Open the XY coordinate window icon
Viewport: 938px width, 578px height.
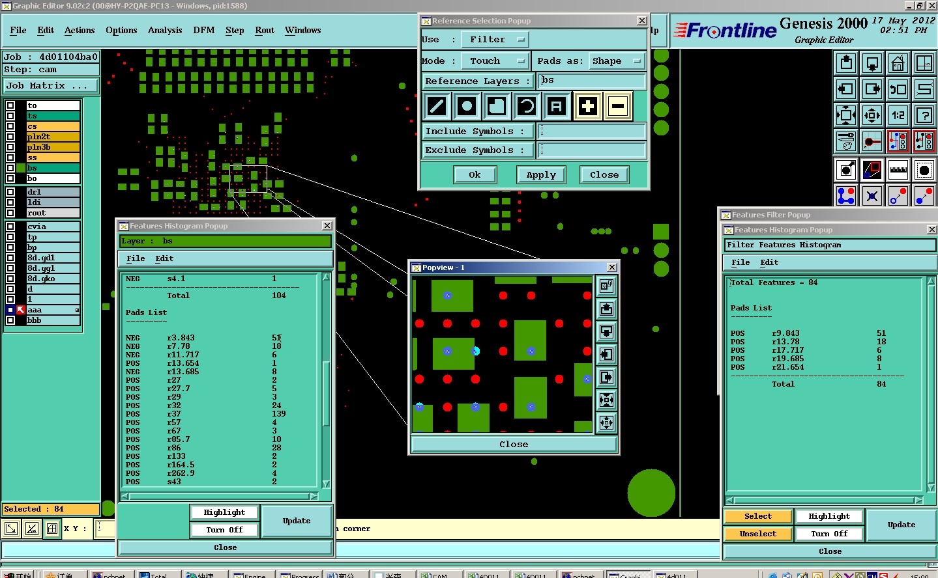(924, 63)
